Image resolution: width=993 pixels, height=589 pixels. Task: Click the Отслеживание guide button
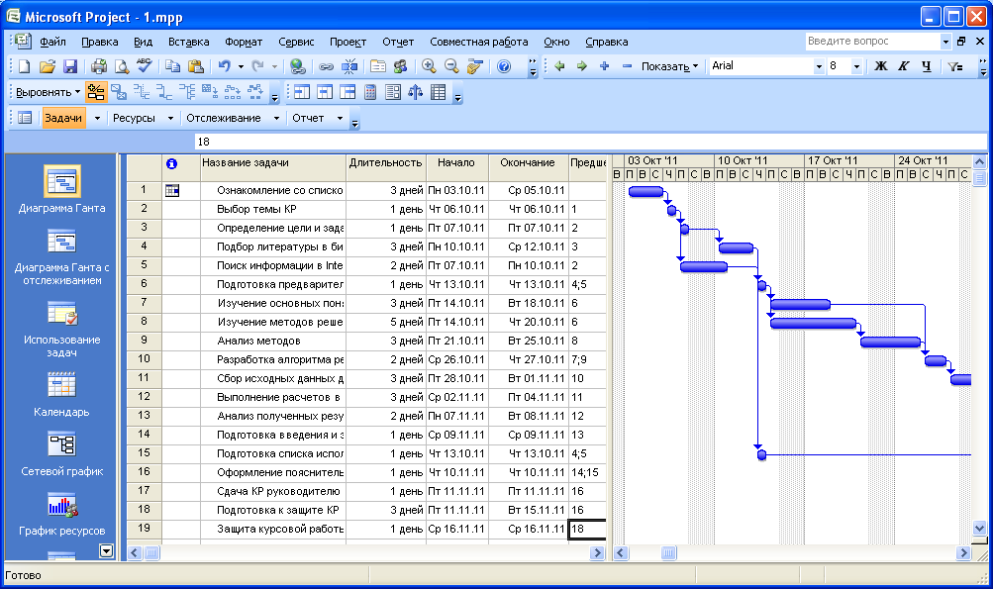(x=223, y=118)
